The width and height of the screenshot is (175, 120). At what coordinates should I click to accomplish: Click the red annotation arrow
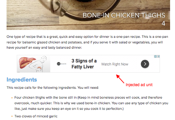pos(120,79)
